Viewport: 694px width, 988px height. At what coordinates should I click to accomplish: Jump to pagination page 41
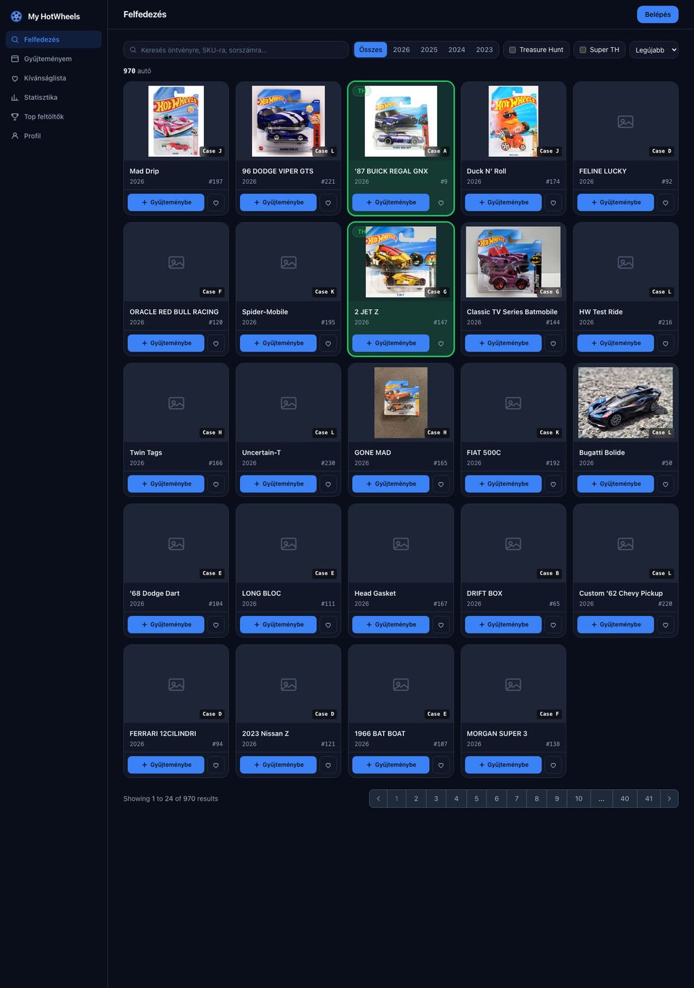click(649, 799)
